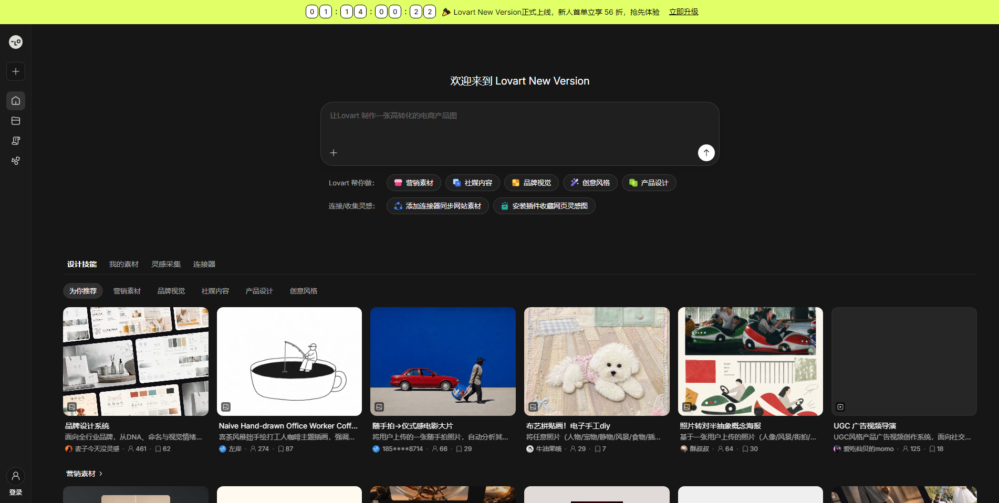Choose the 创意风格 chip with the wand icon

coord(590,183)
